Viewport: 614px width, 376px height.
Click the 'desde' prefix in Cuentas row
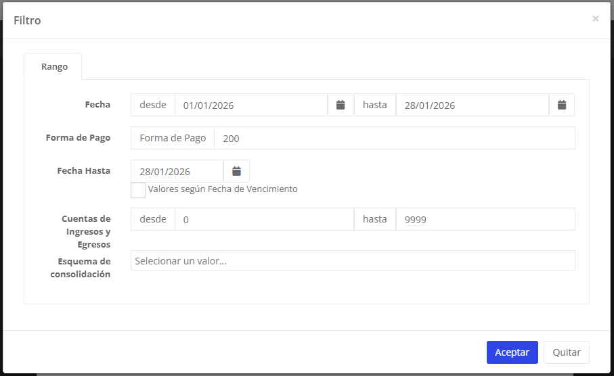153,219
